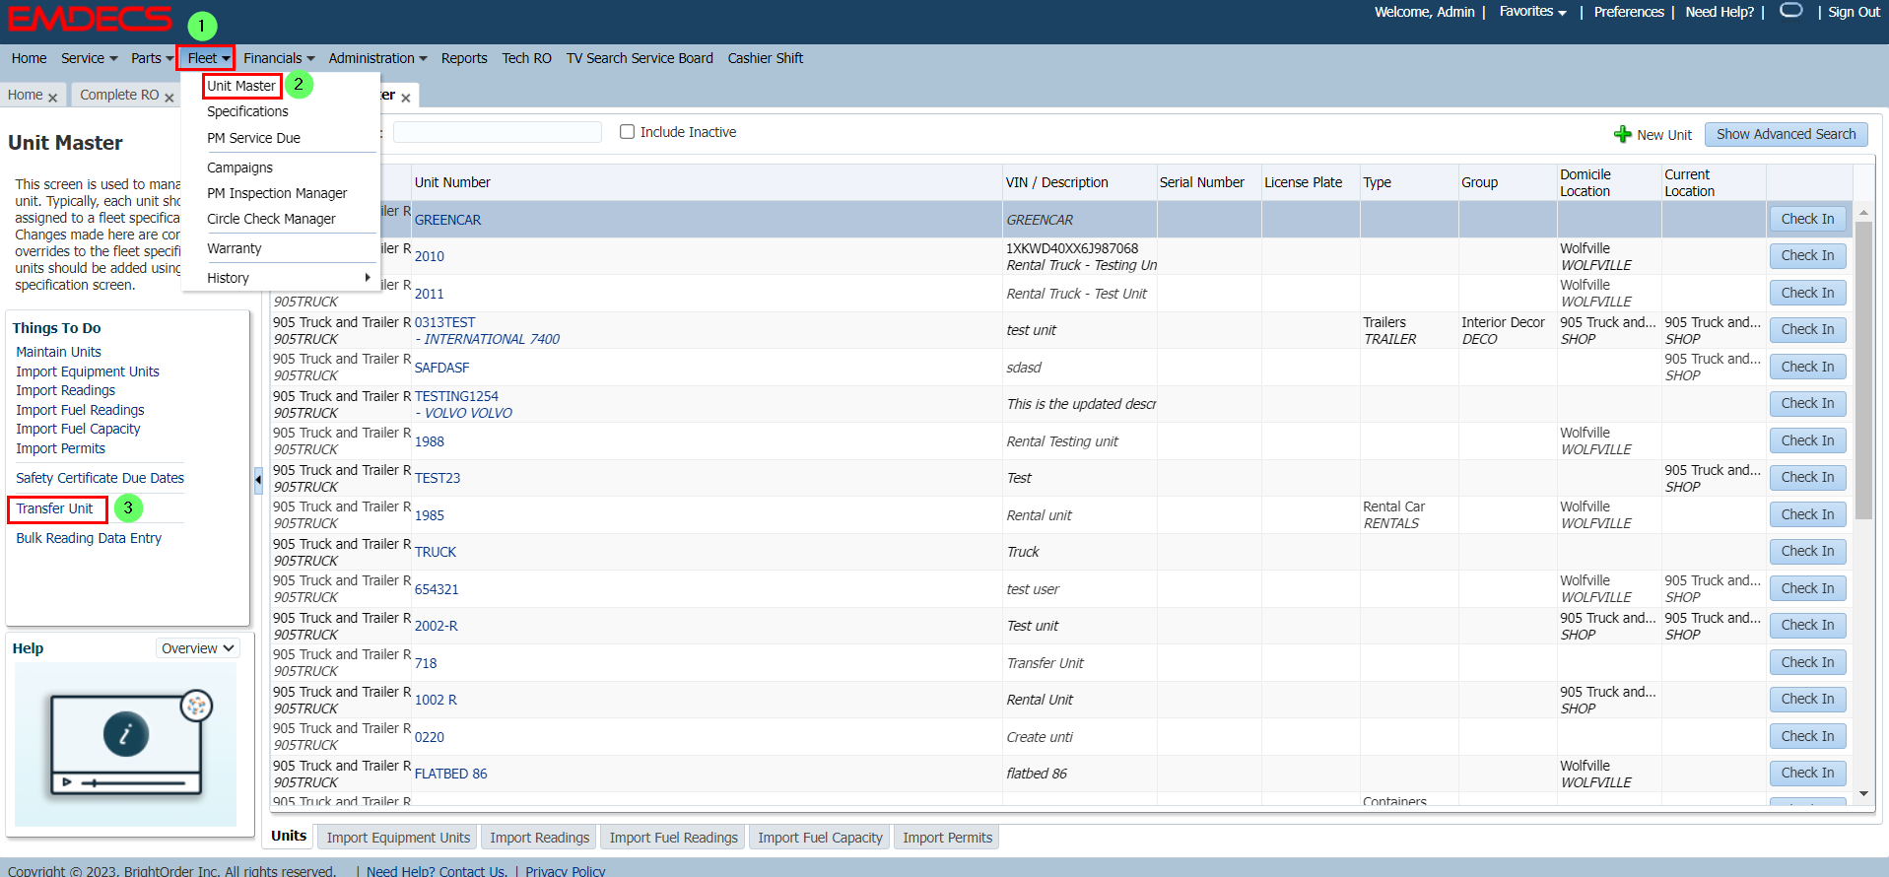Open TV Search Service Board
1889x877 pixels.
click(x=640, y=58)
